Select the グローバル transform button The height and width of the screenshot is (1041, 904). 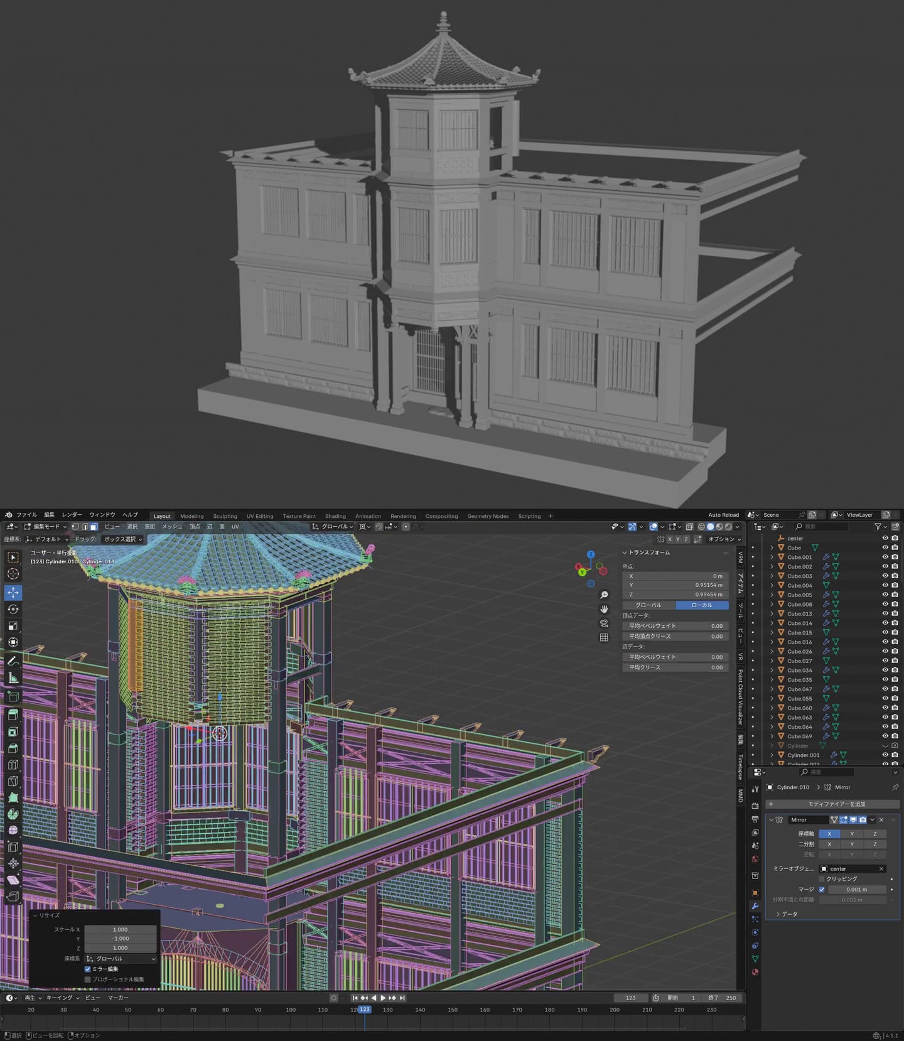[x=648, y=605]
